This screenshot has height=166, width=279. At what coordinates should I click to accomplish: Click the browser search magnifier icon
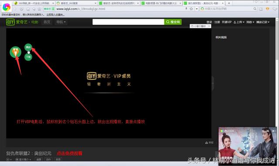tap(255, 9)
